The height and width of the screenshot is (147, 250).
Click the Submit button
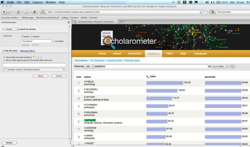[59, 76]
